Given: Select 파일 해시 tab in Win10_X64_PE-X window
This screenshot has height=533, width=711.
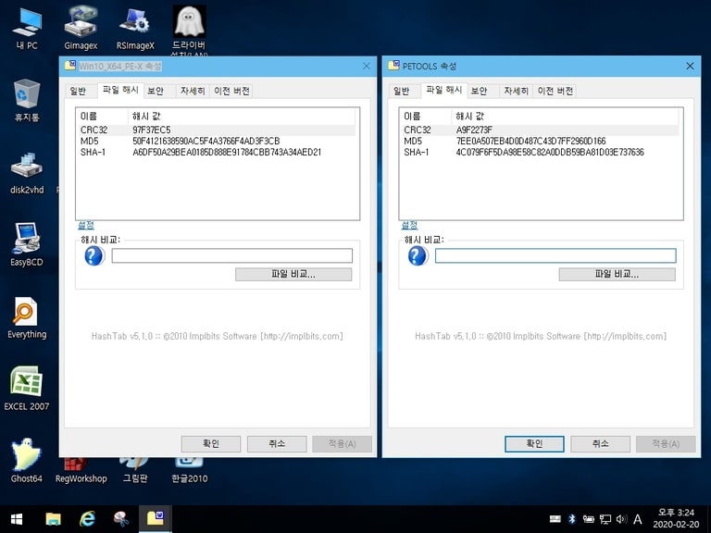Looking at the screenshot, I should click(120, 90).
